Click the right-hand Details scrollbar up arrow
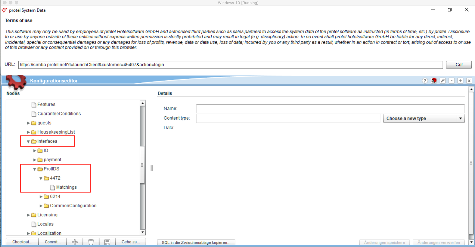475x247 pixels. pyautogui.click(x=471, y=89)
